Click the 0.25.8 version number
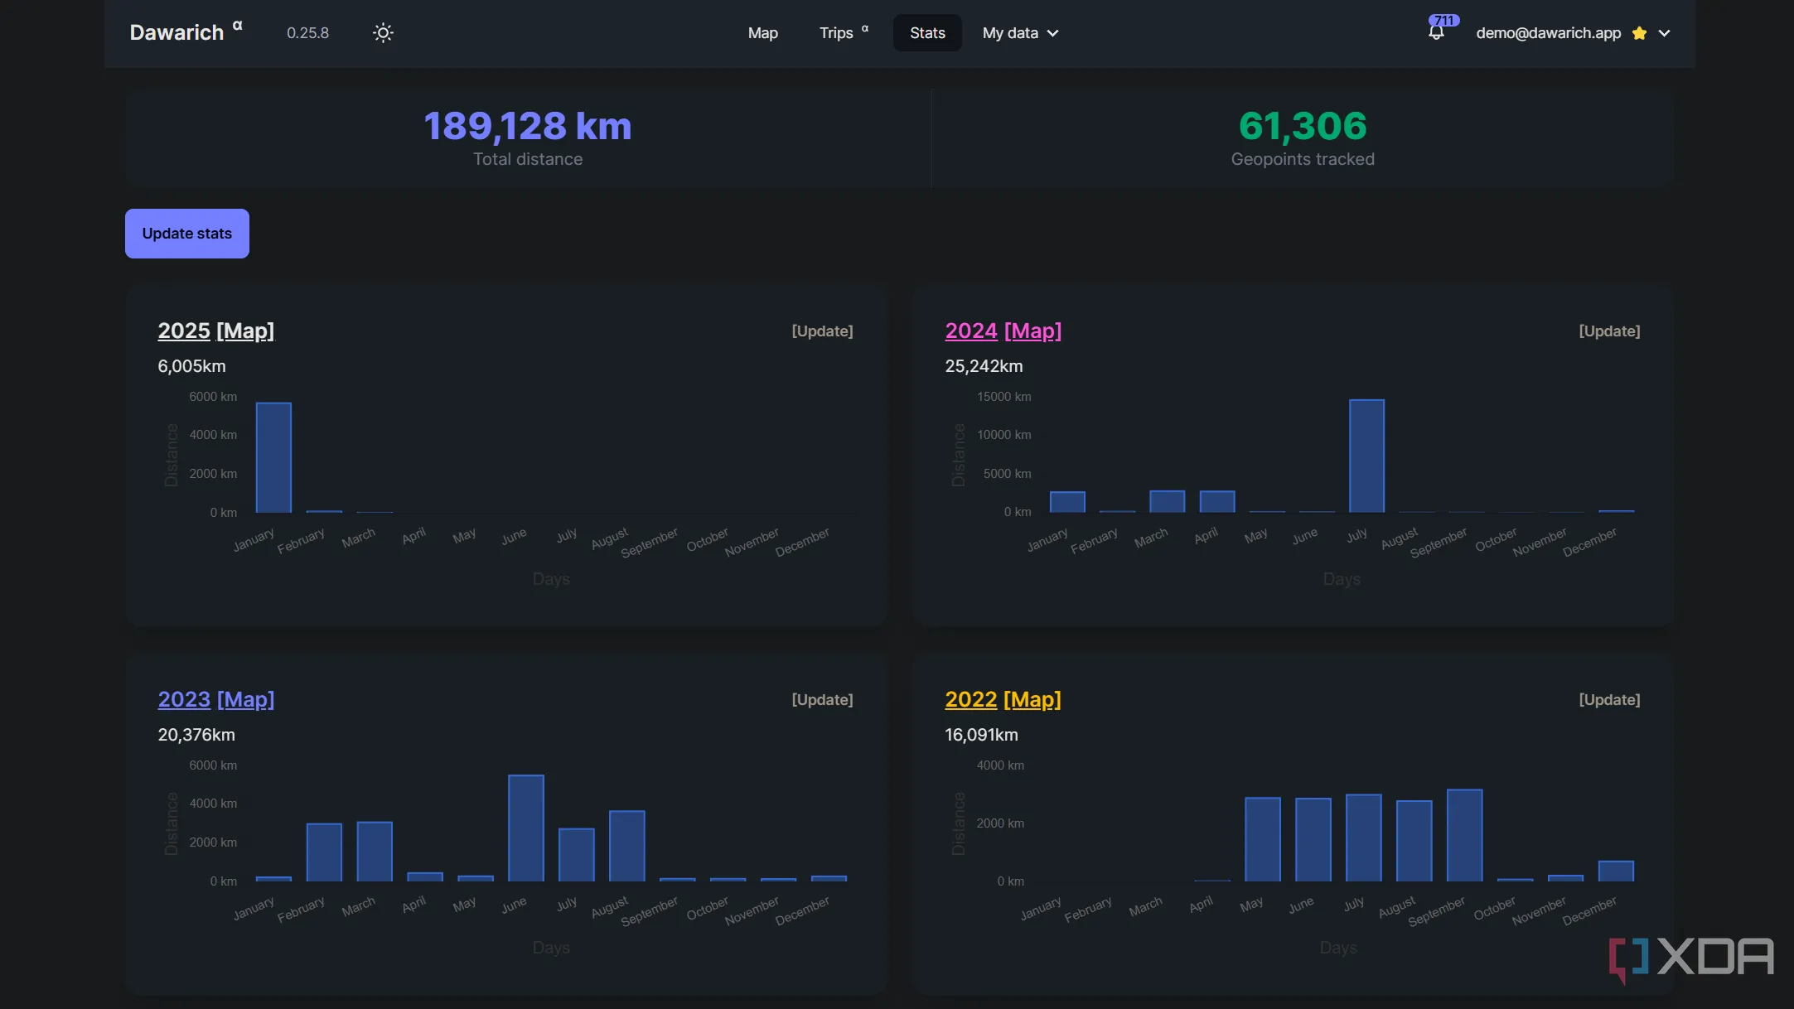Image resolution: width=1794 pixels, height=1009 pixels. pos(307,33)
